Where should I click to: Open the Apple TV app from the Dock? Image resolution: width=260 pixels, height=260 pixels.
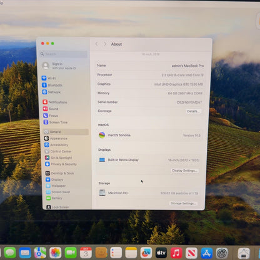(x=161, y=252)
